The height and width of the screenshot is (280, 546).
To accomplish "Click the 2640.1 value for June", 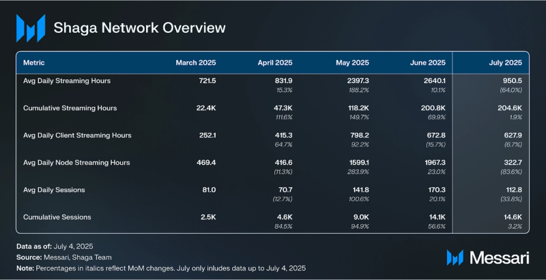I will (x=434, y=81).
